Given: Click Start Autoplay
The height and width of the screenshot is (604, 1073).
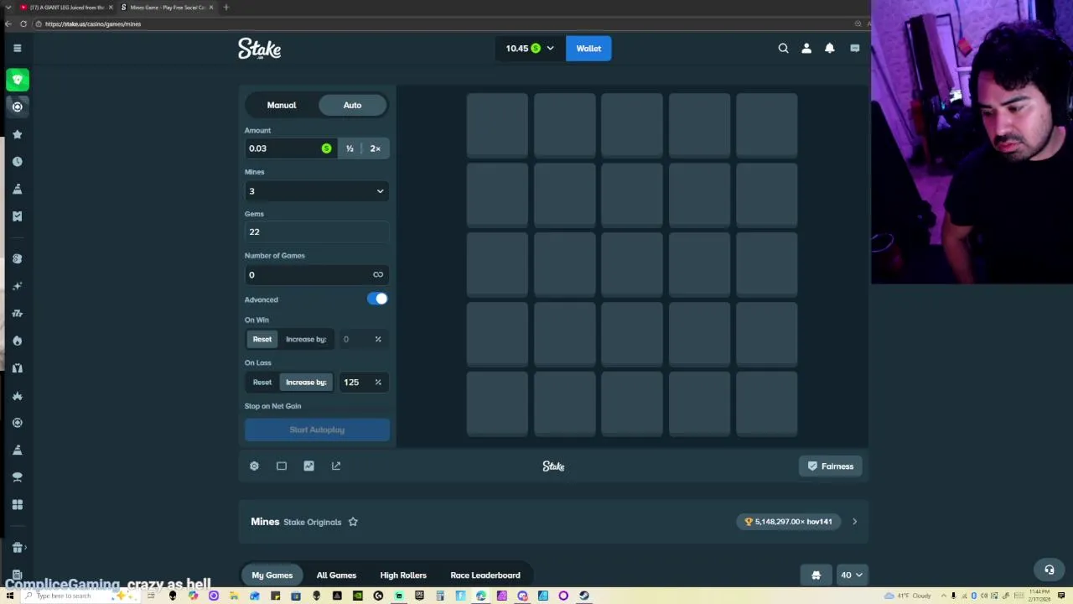Looking at the screenshot, I should point(317,430).
